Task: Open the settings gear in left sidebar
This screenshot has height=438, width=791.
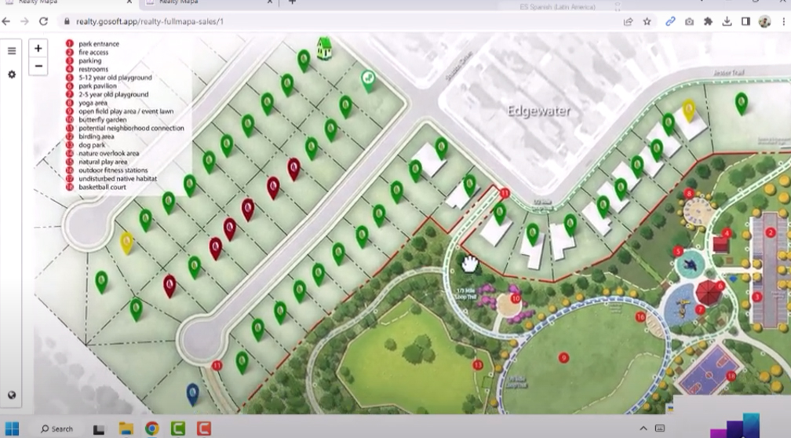Action: [12, 75]
